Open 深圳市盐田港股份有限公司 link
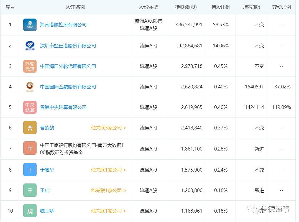Screen dimensions: 299x222 pos(68,46)
